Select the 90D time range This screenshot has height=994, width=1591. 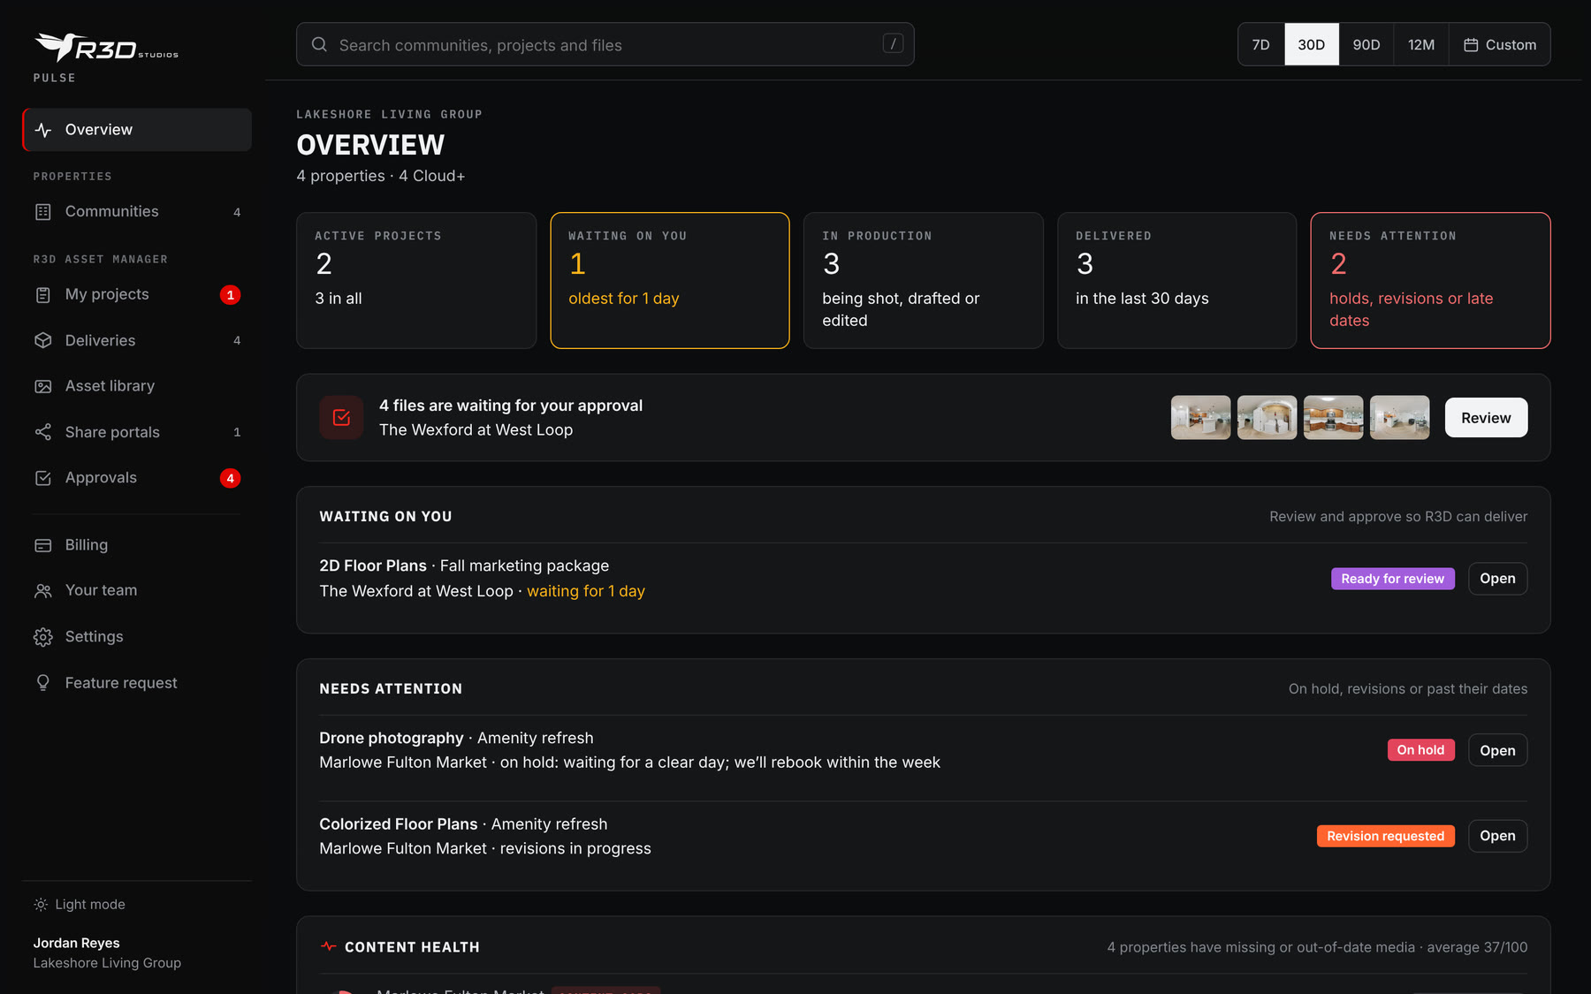1366,45
